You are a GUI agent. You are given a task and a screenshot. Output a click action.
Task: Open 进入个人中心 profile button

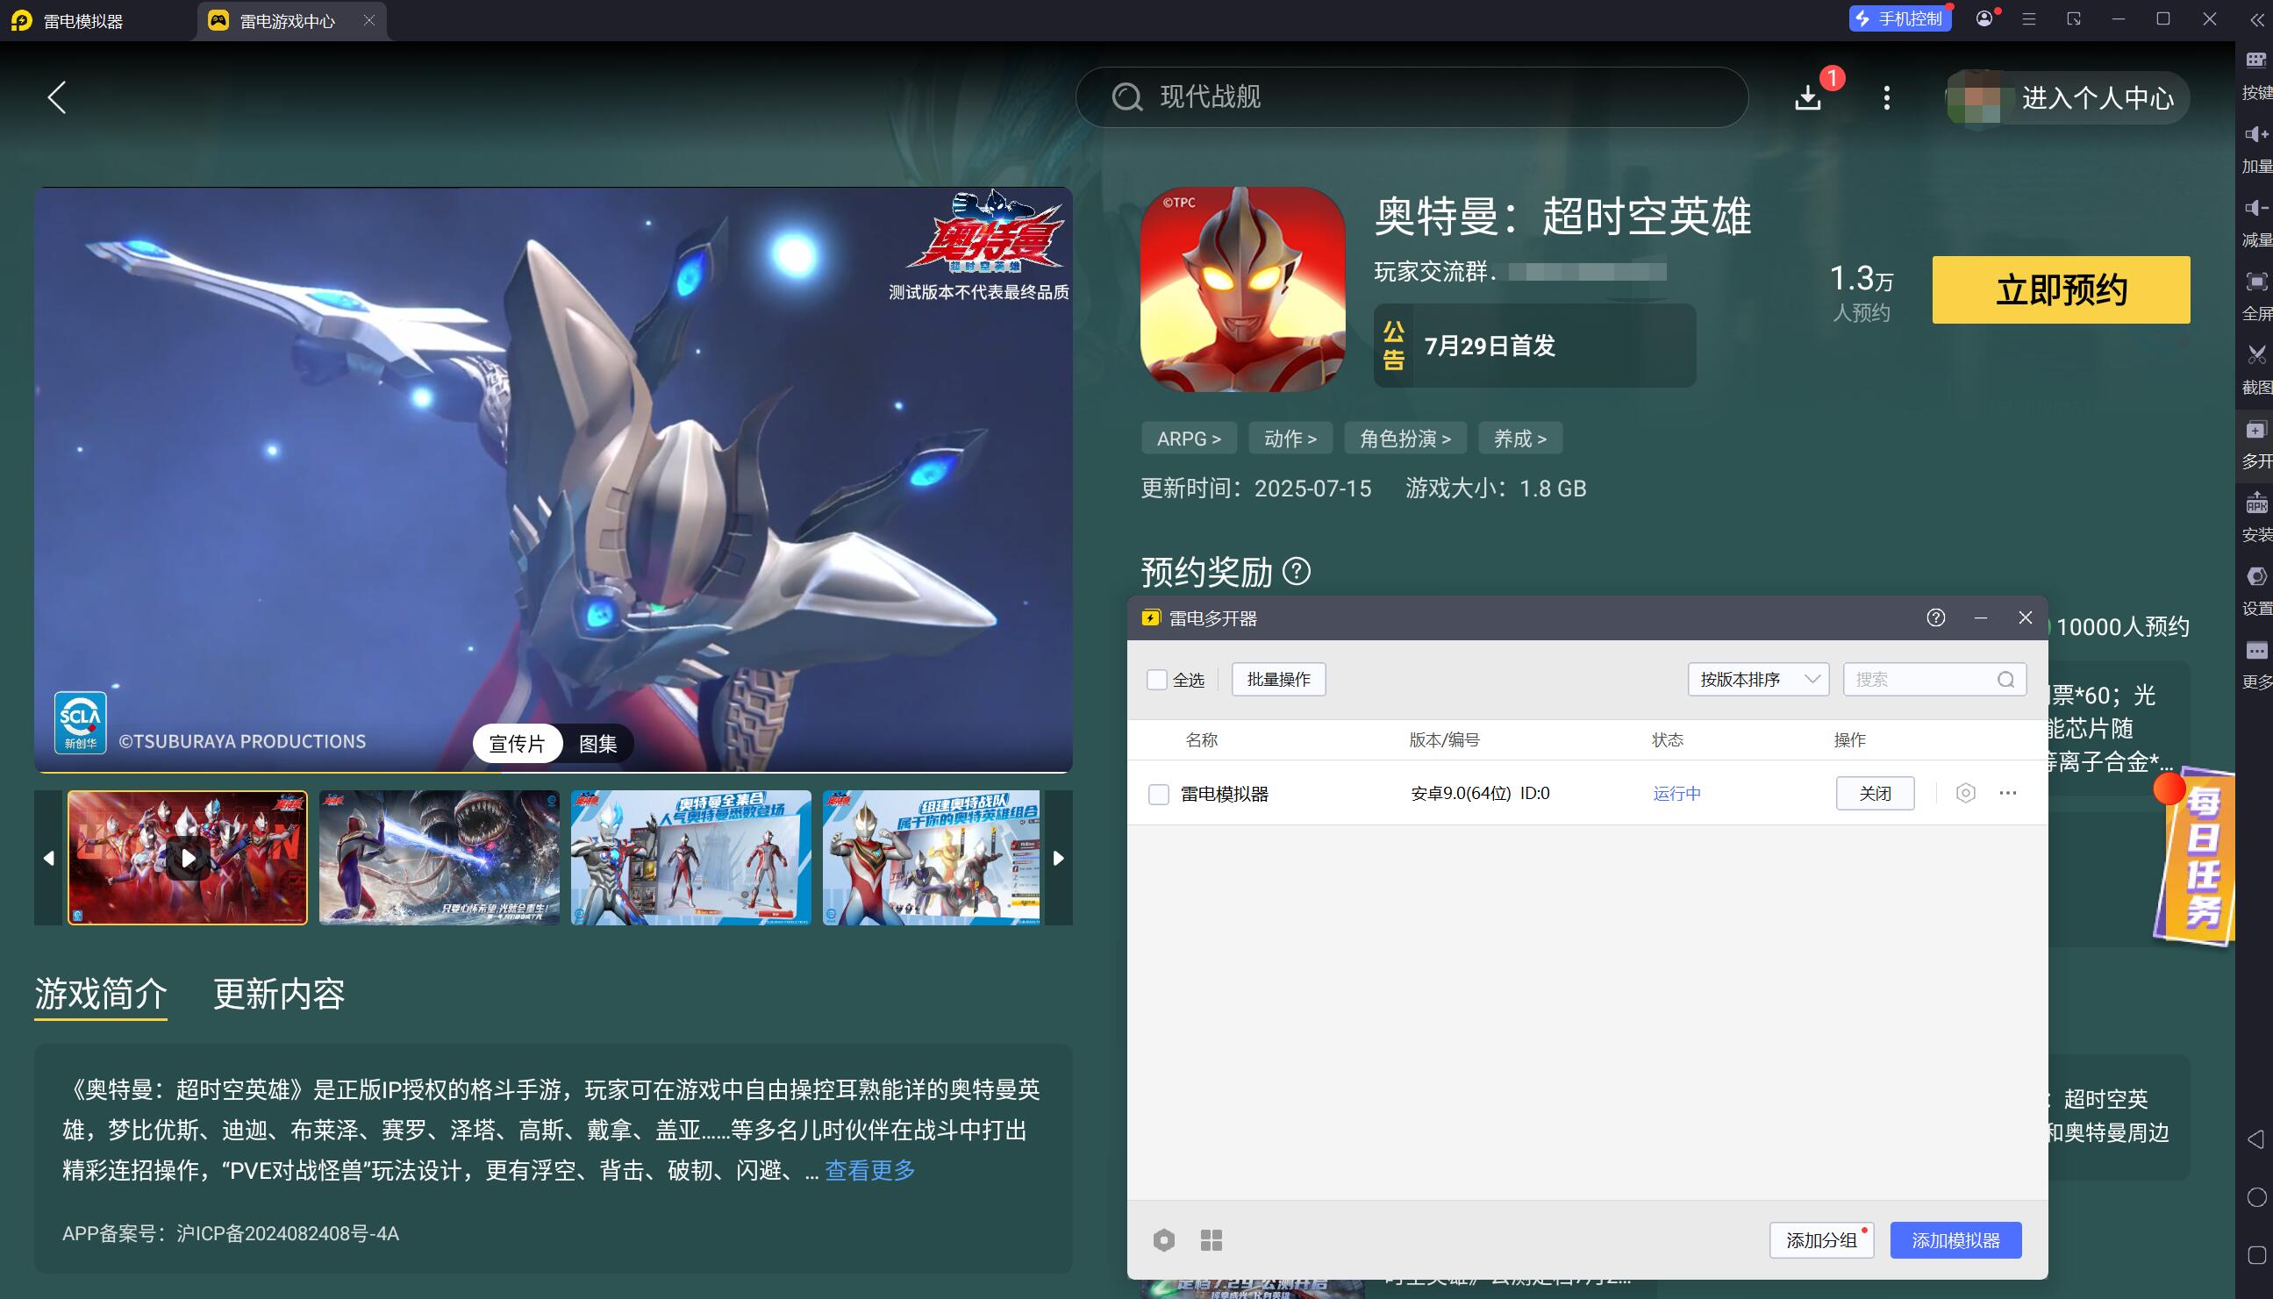point(2068,97)
